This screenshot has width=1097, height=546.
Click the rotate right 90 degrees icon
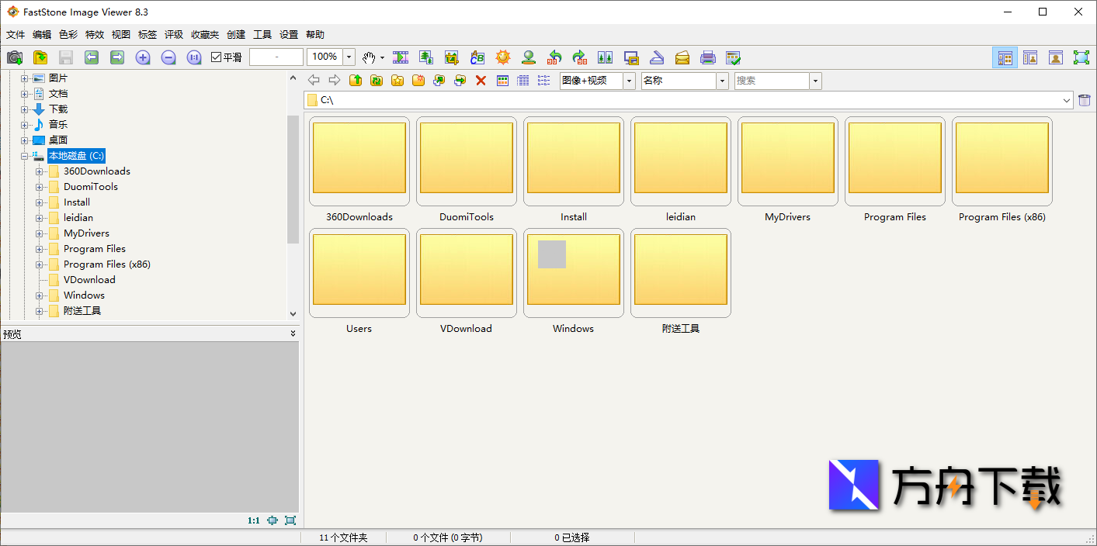coord(580,57)
